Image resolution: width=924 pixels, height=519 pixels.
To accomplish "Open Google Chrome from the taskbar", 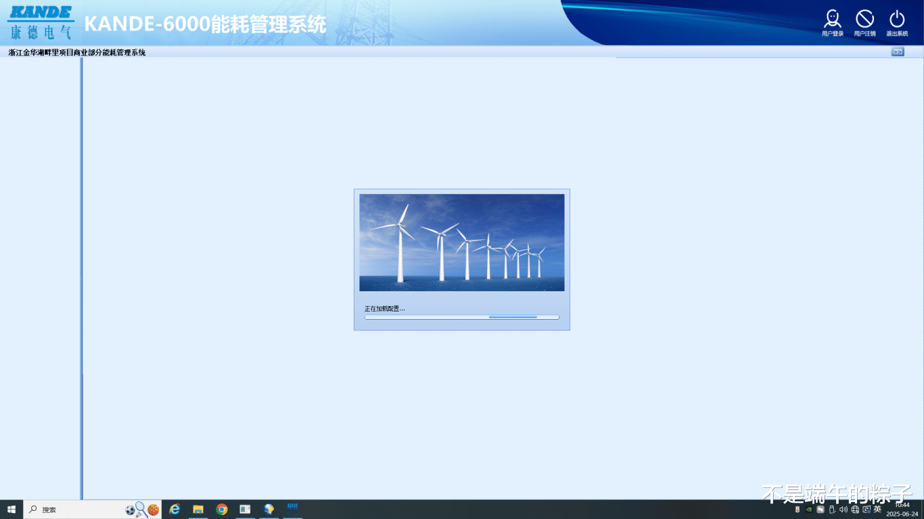I will coord(222,510).
